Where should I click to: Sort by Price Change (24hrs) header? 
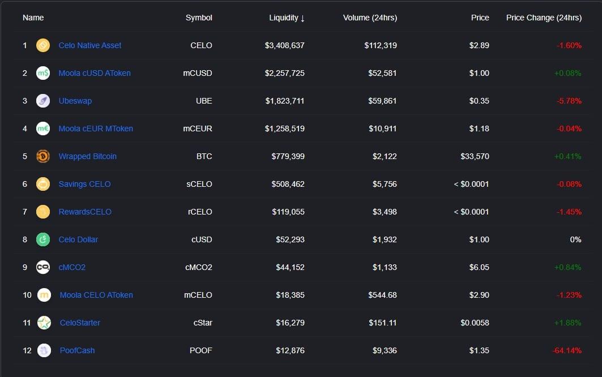[544, 18]
